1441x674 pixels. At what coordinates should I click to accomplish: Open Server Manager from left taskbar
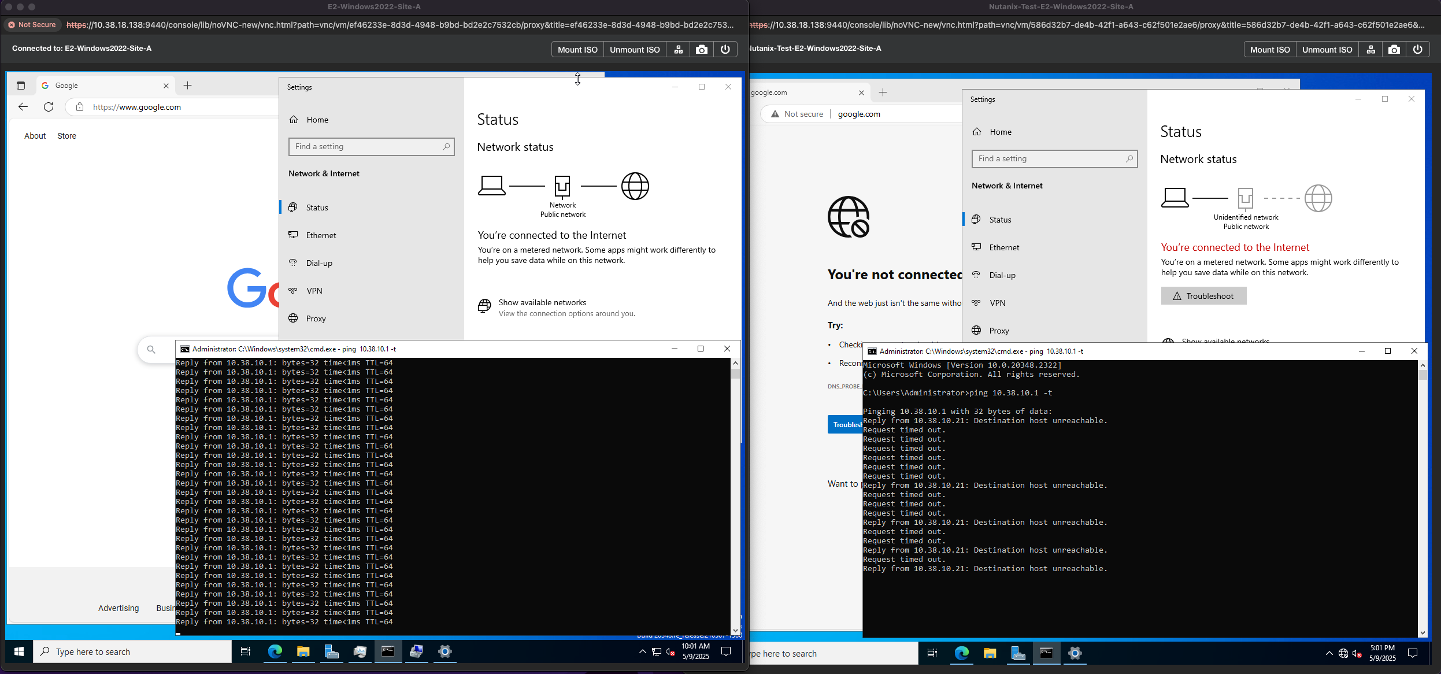(x=331, y=651)
